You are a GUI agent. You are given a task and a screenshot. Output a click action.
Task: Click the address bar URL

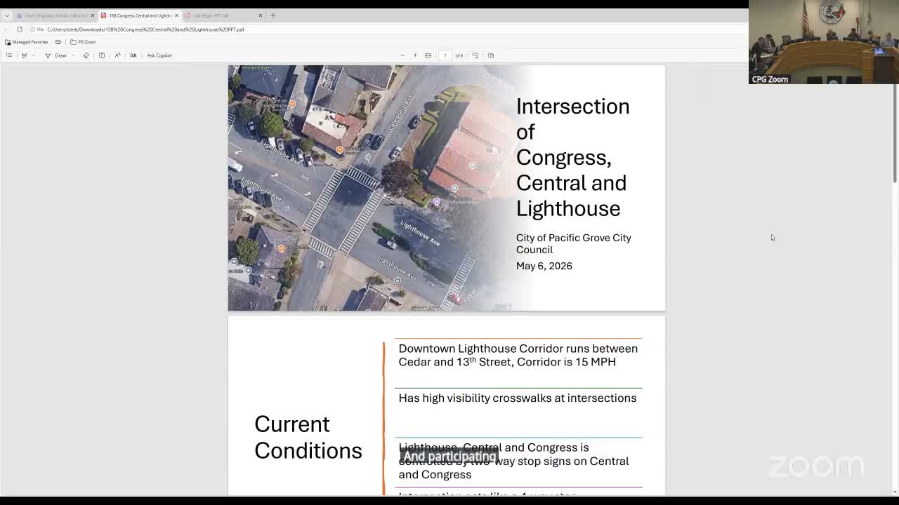pos(146,29)
